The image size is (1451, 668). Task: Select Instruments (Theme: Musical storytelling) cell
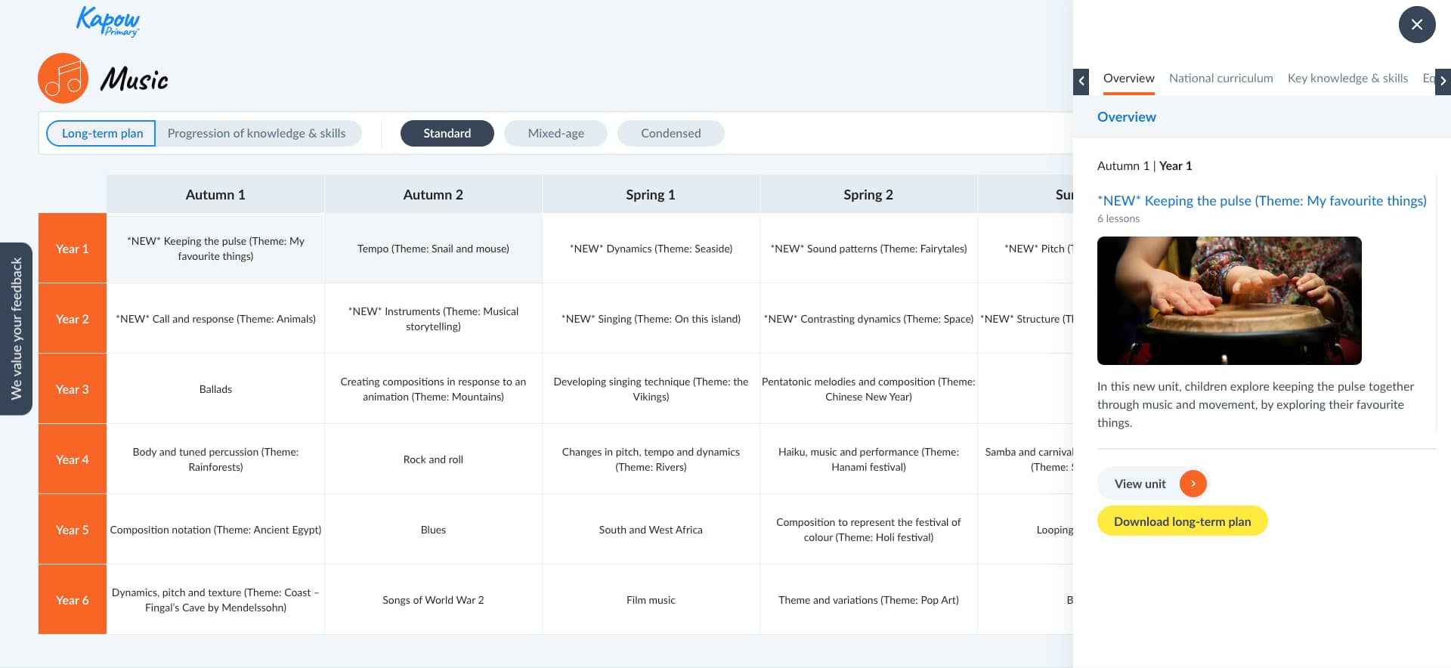pyautogui.click(x=433, y=319)
